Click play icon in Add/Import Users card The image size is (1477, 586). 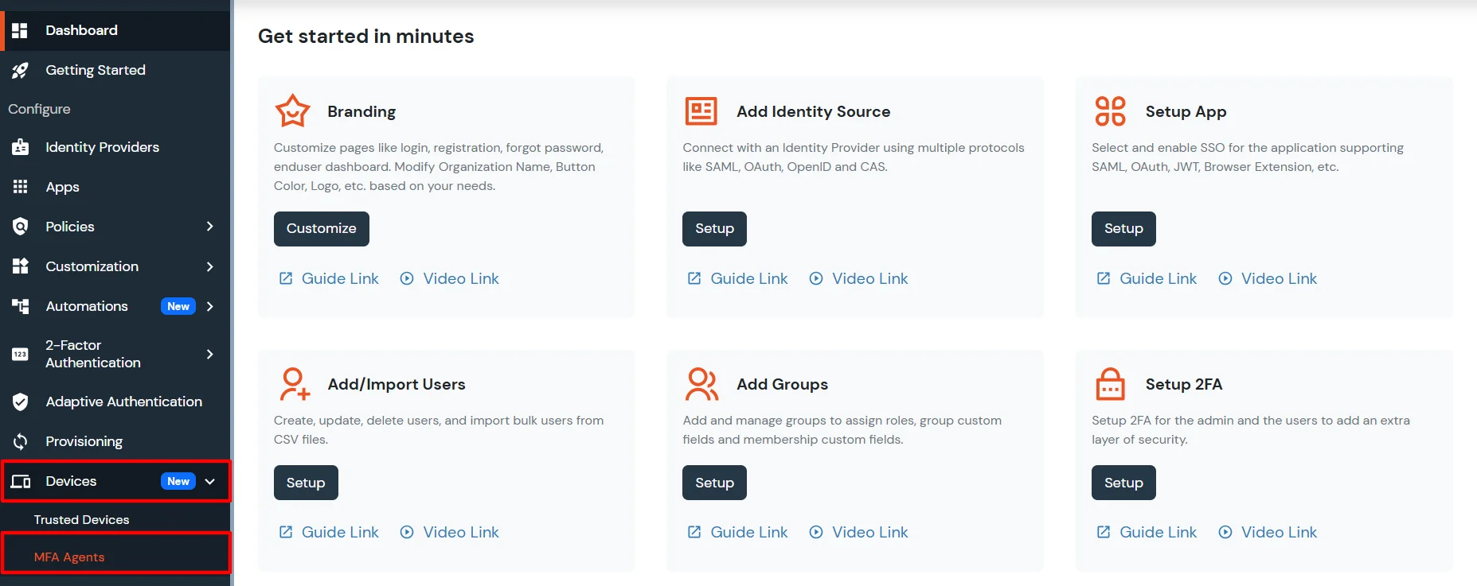click(x=407, y=532)
